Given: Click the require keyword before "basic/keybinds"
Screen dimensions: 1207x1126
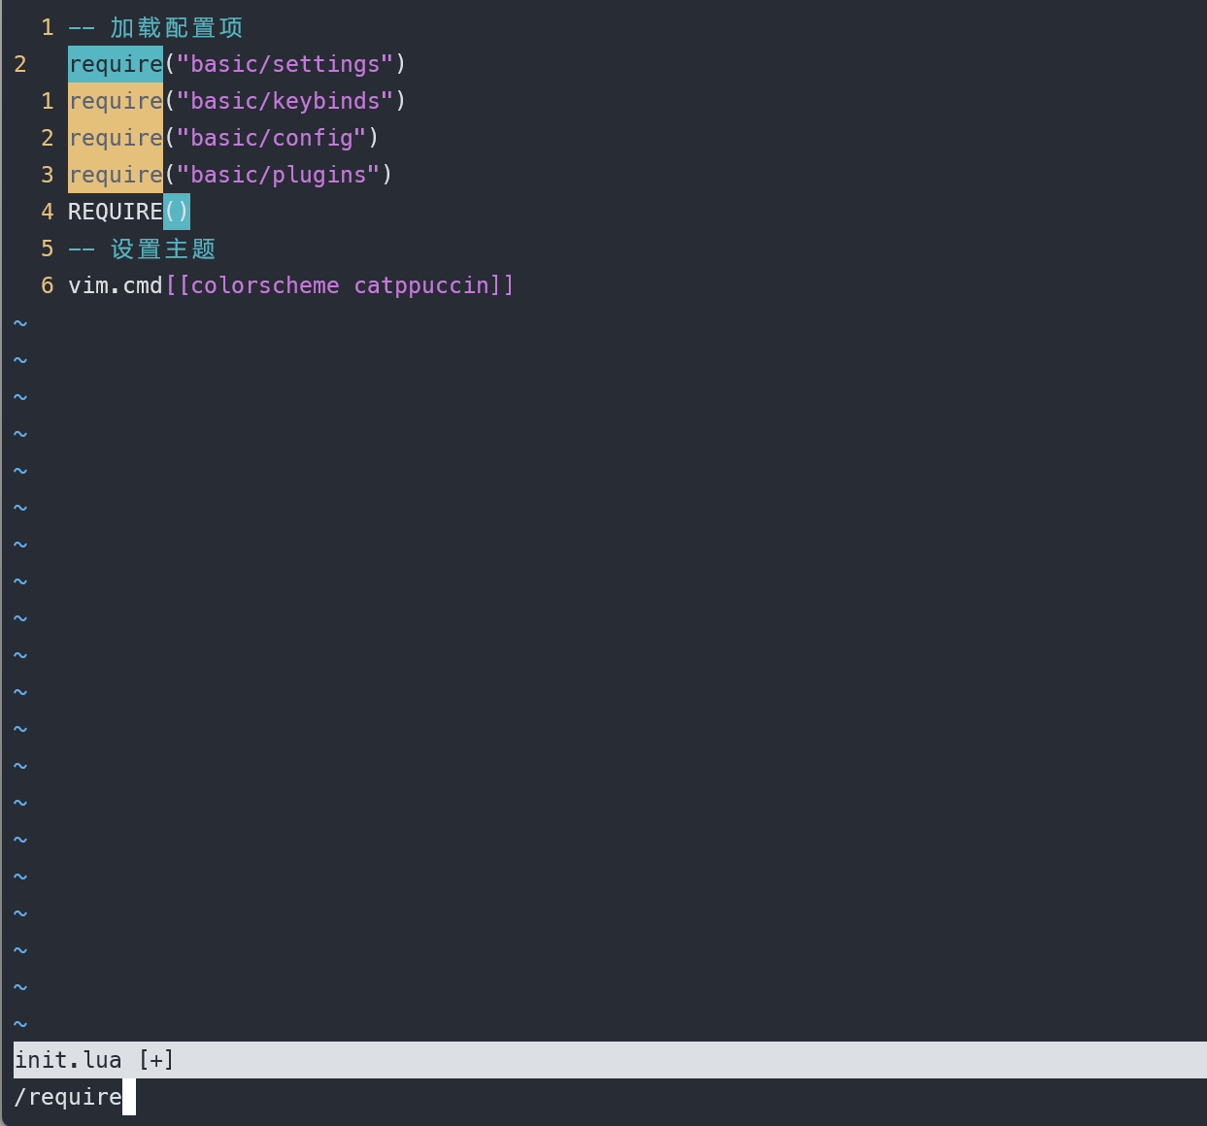Looking at the screenshot, I should [x=116, y=101].
